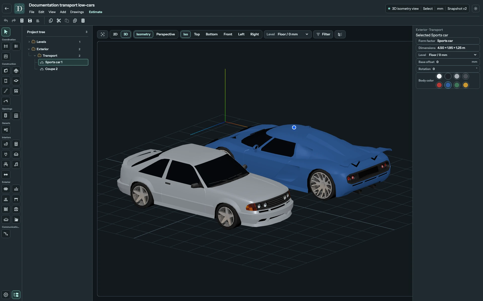Click the redo arrow icon
Screen dimensions: 483x301
(14, 21)
